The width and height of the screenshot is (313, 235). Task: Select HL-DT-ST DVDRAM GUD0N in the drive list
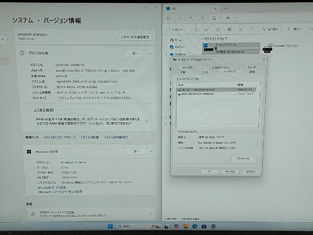coord(206,90)
